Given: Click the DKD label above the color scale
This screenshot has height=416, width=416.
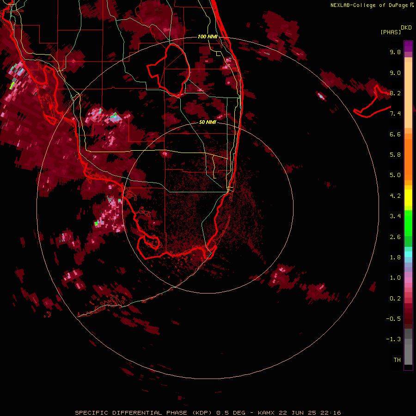Looking at the screenshot, I should 406,28.
